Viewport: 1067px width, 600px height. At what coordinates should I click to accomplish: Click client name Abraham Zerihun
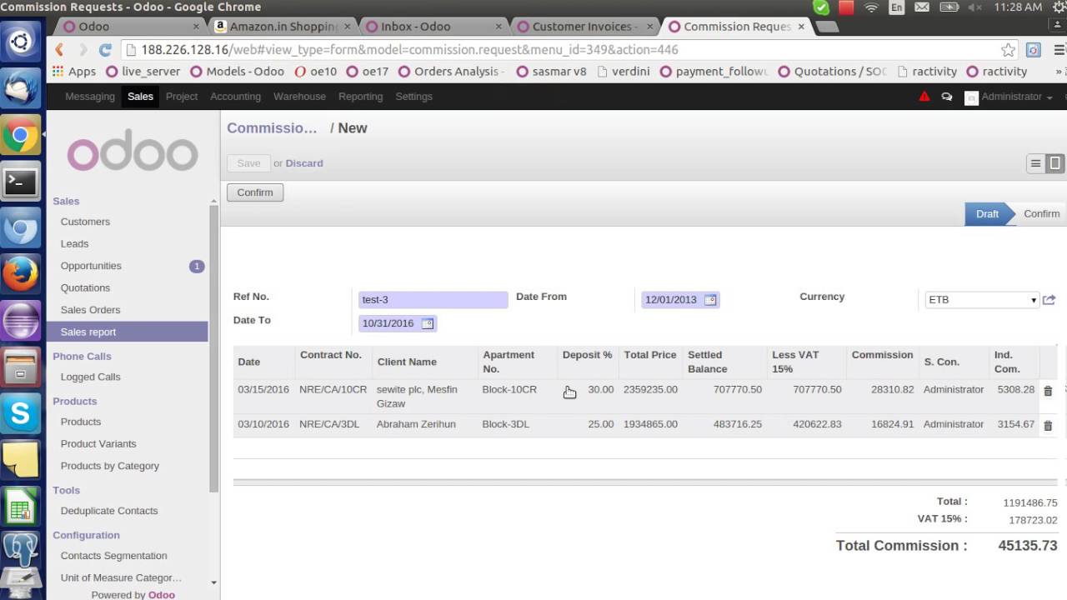(416, 424)
